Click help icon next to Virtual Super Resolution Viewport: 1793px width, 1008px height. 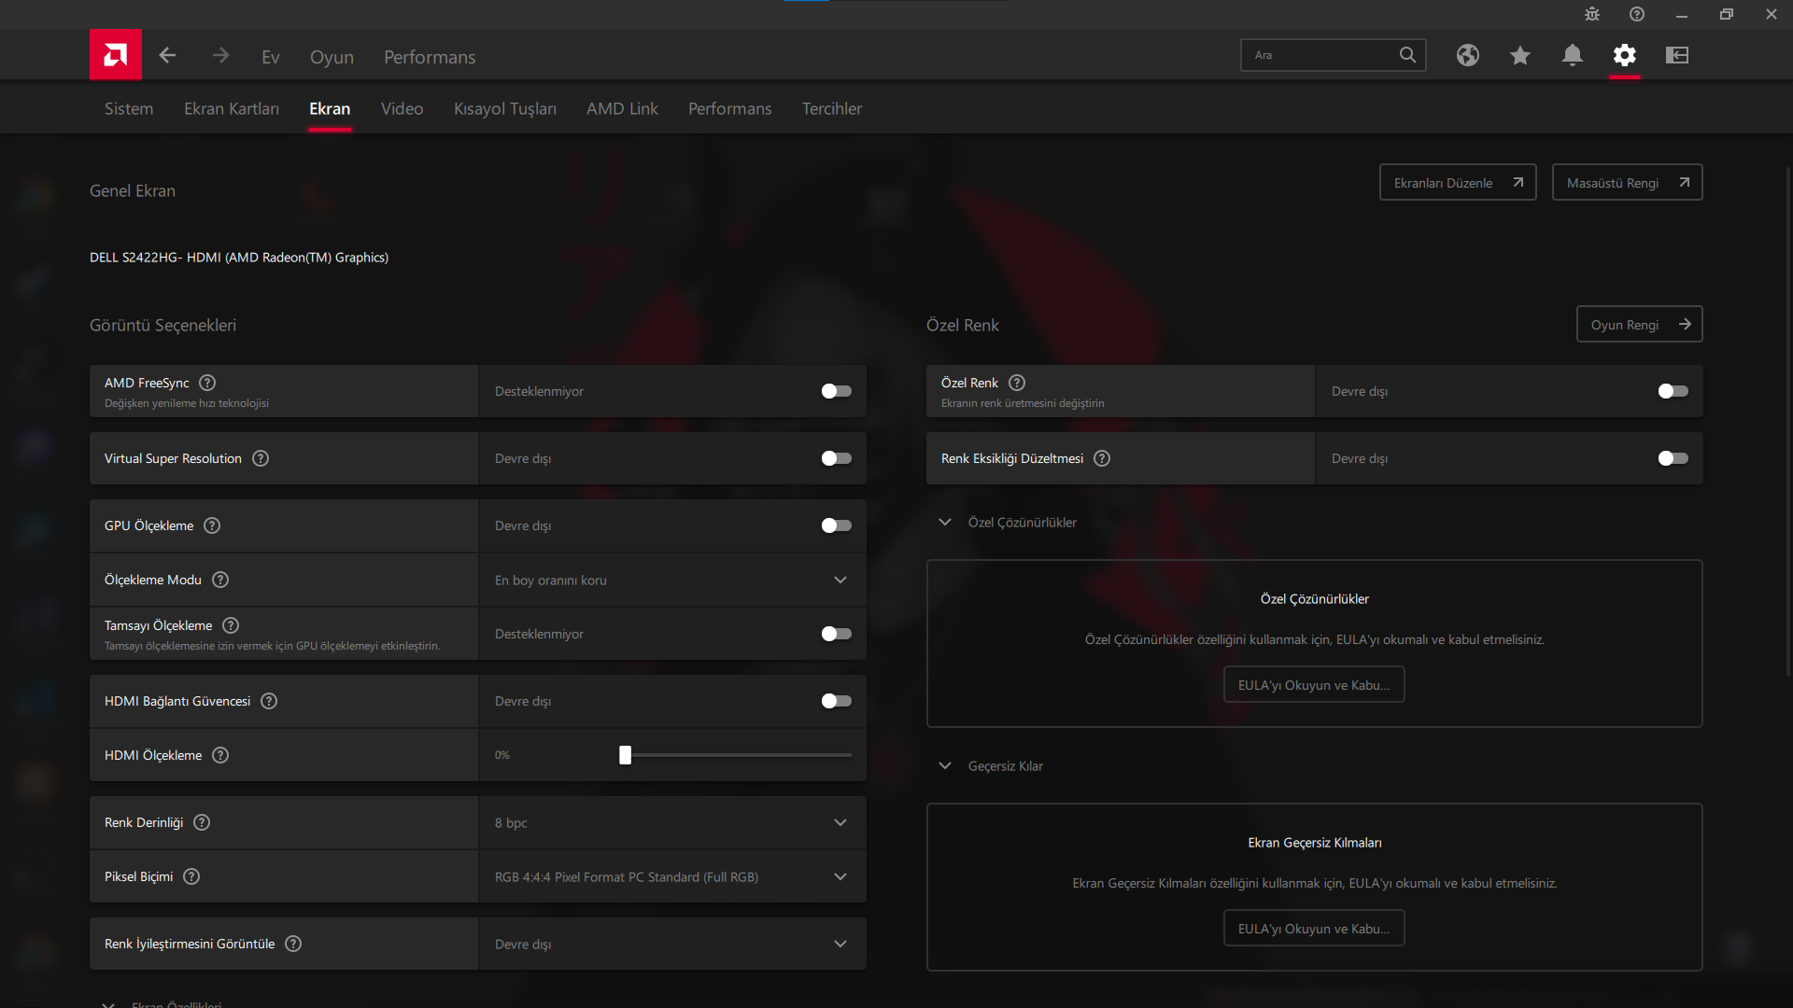coord(261,458)
